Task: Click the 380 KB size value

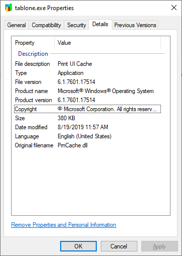Action: tap(66, 118)
